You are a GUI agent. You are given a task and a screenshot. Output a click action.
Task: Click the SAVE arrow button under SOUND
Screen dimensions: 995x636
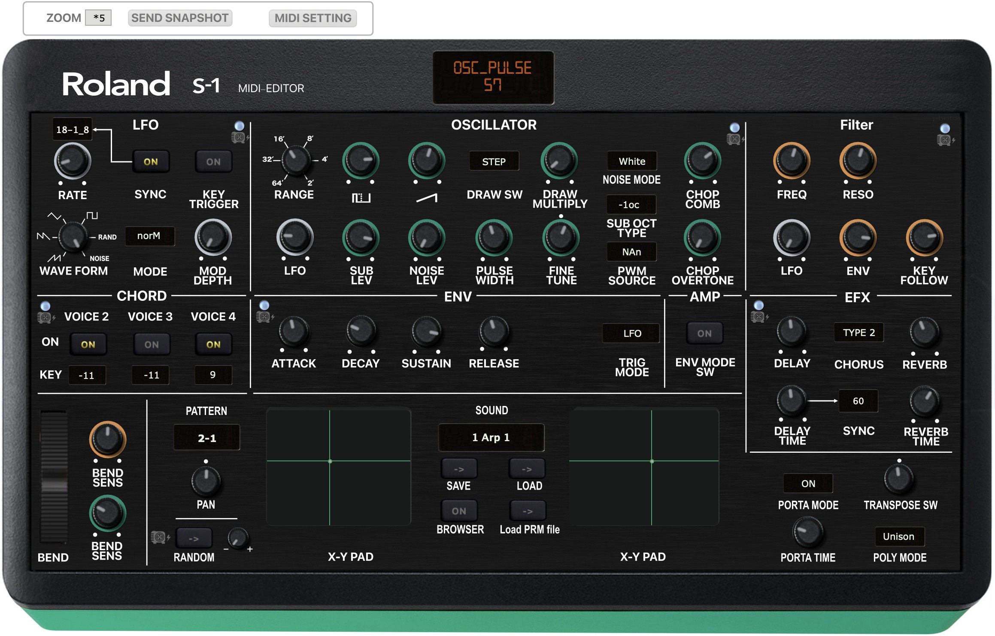pyautogui.click(x=458, y=469)
